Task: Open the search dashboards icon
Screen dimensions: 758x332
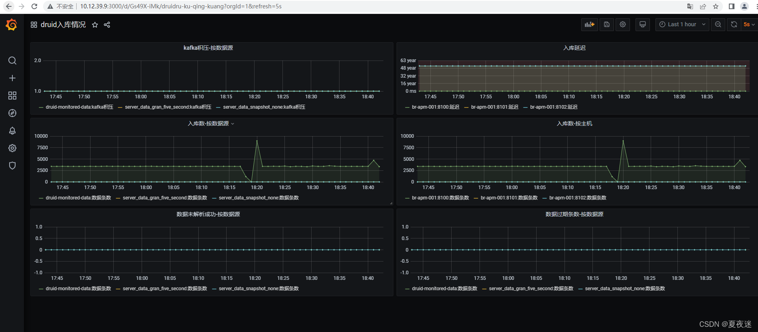Action: click(12, 61)
